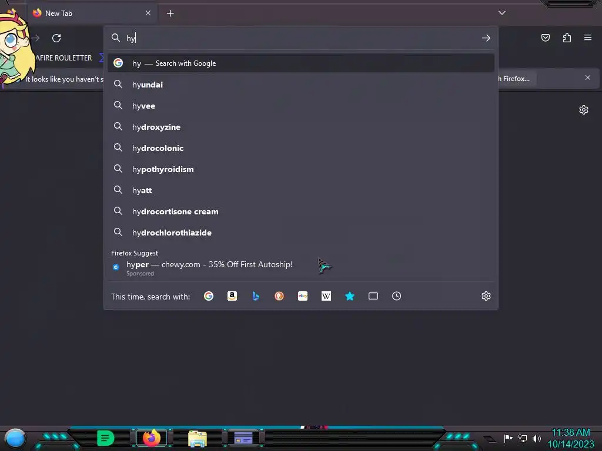Search with Bing engine icon
This screenshot has width=602, height=451.
click(x=256, y=296)
